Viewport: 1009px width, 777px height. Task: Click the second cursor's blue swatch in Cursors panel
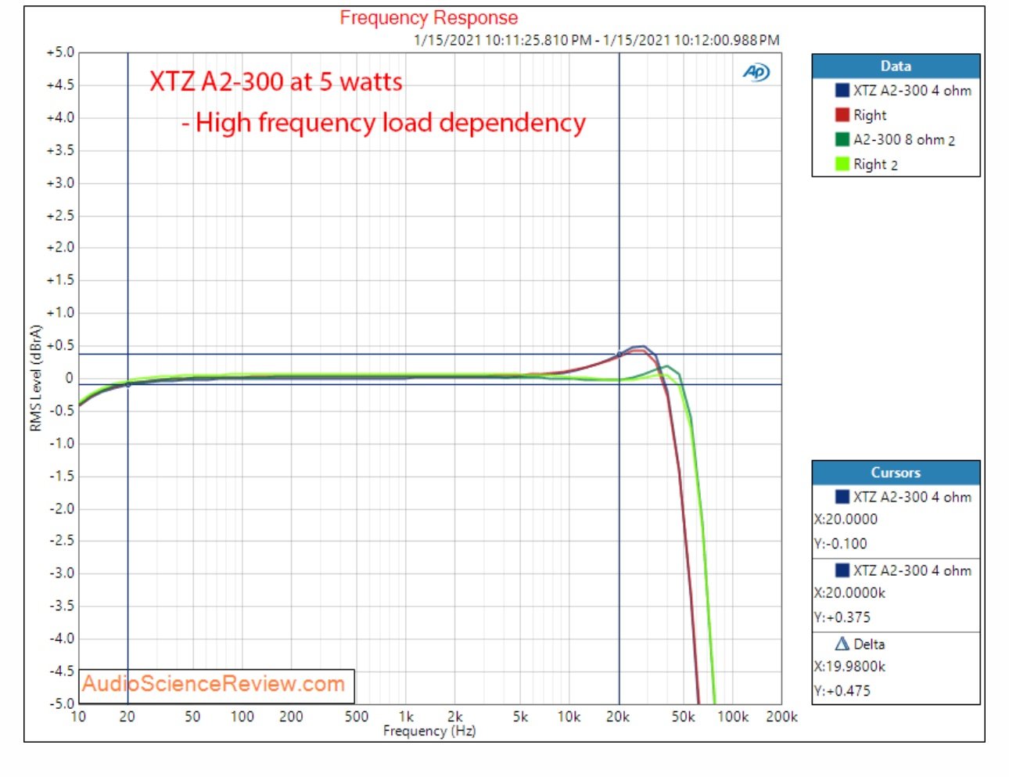tap(842, 570)
